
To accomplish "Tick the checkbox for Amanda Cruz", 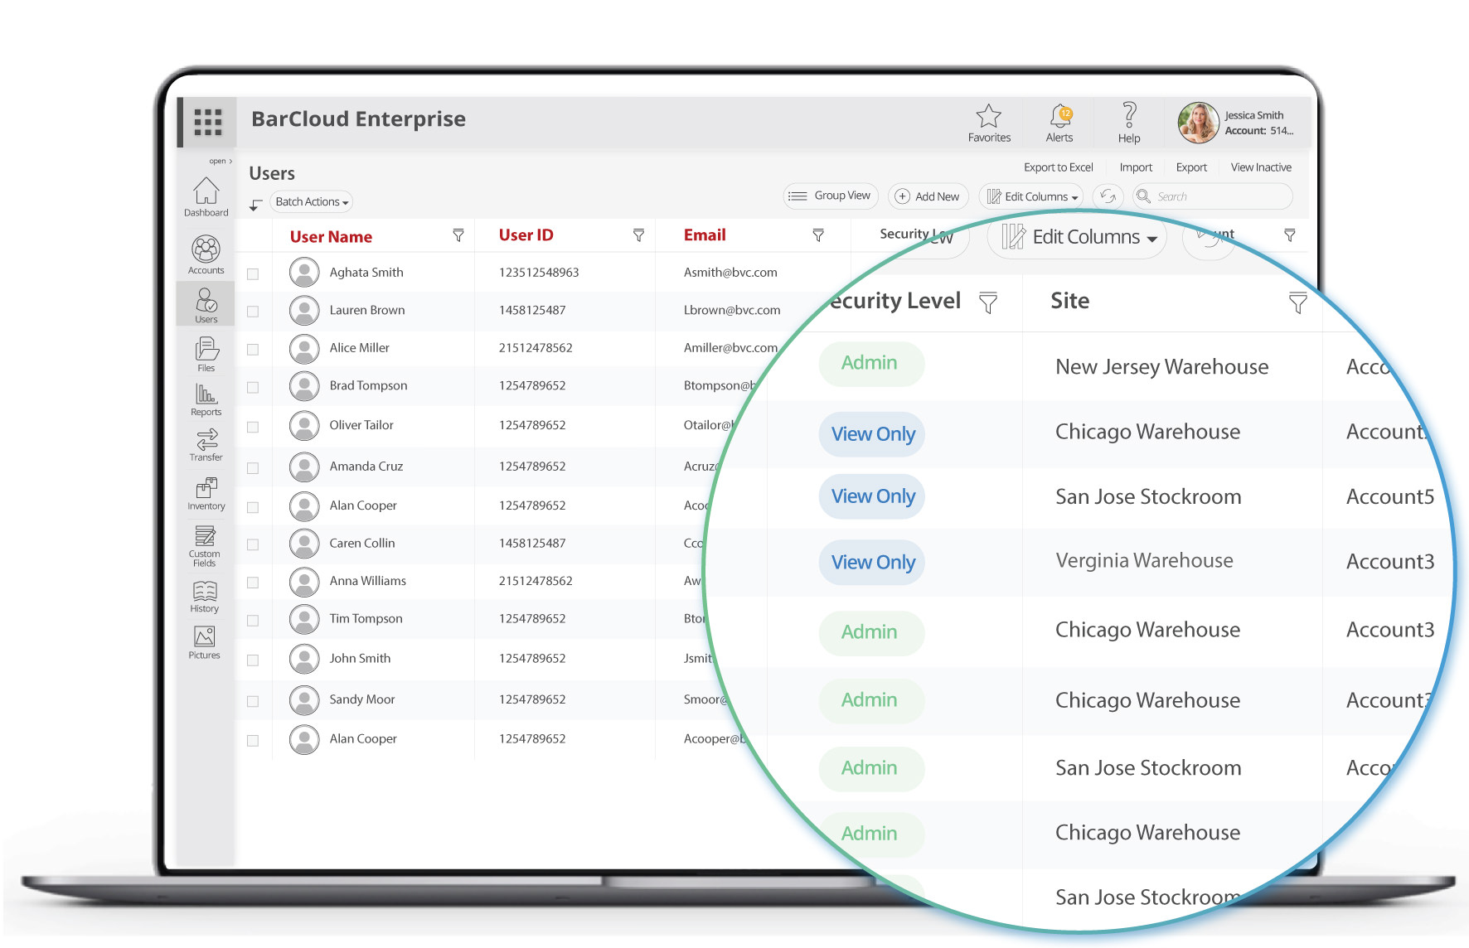I will click(253, 468).
